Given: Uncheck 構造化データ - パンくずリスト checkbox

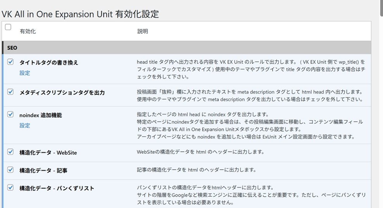Looking at the screenshot, I should point(10,187).
